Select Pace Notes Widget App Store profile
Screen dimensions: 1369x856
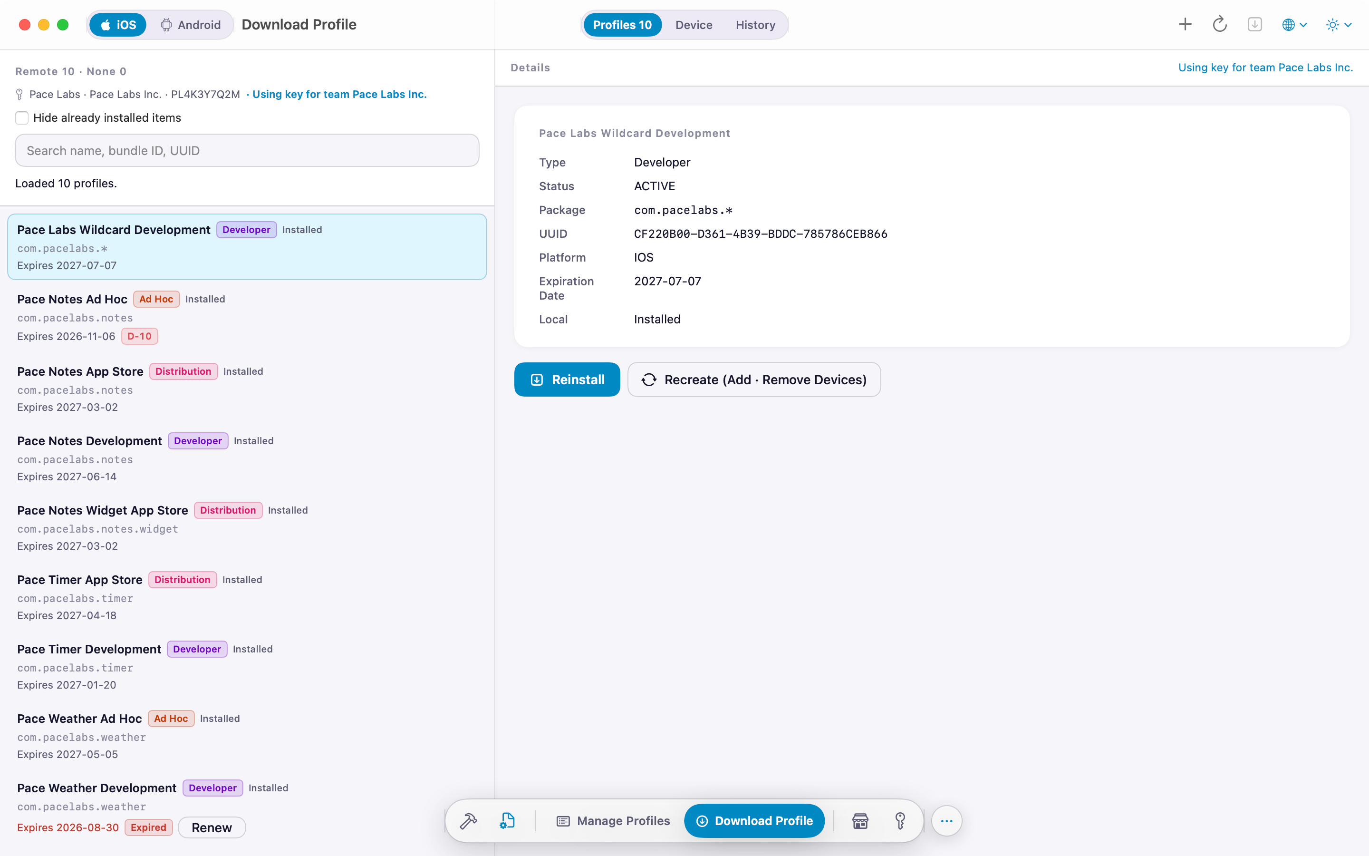pyautogui.click(x=247, y=528)
